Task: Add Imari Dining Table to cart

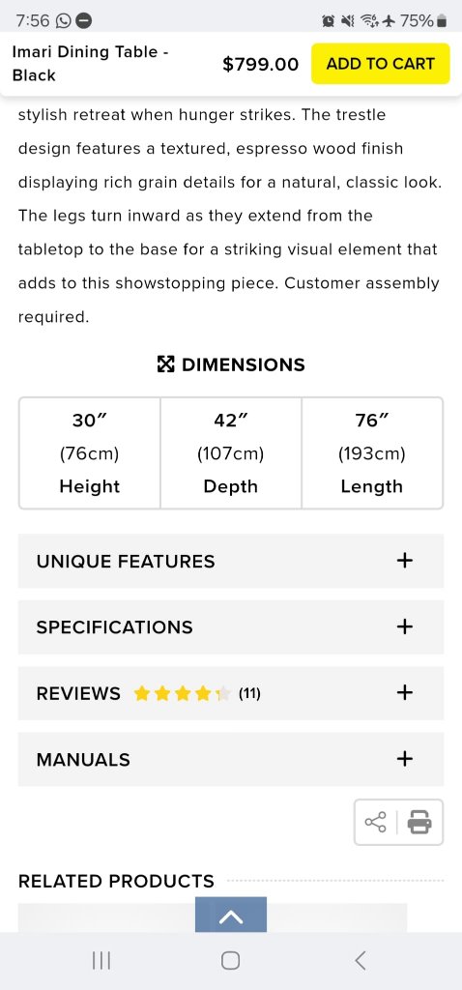Action: (x=381, y=63)
